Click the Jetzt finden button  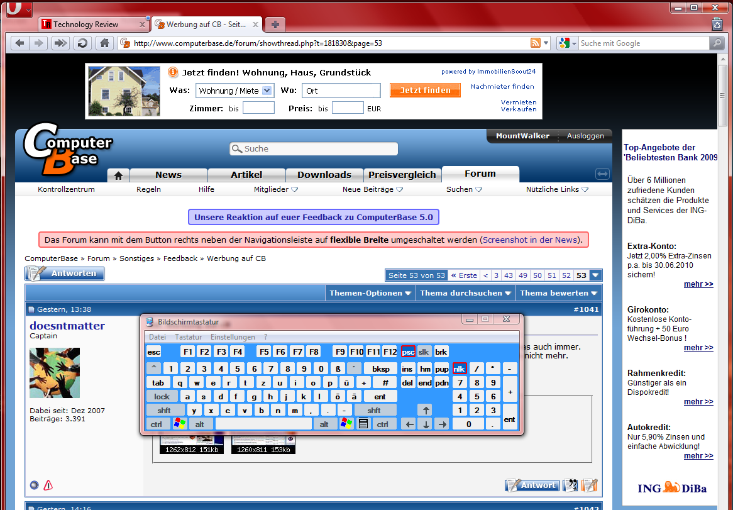[425, 90]
